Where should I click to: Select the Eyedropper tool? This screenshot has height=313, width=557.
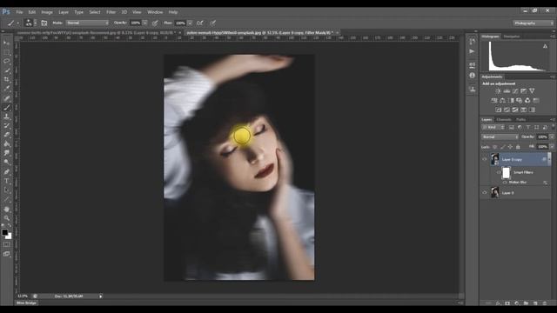click(6, 89)
